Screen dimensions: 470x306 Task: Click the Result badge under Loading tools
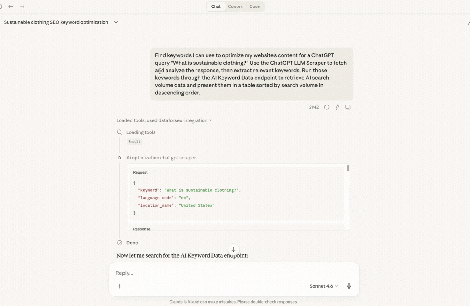[x=134, y=142]
